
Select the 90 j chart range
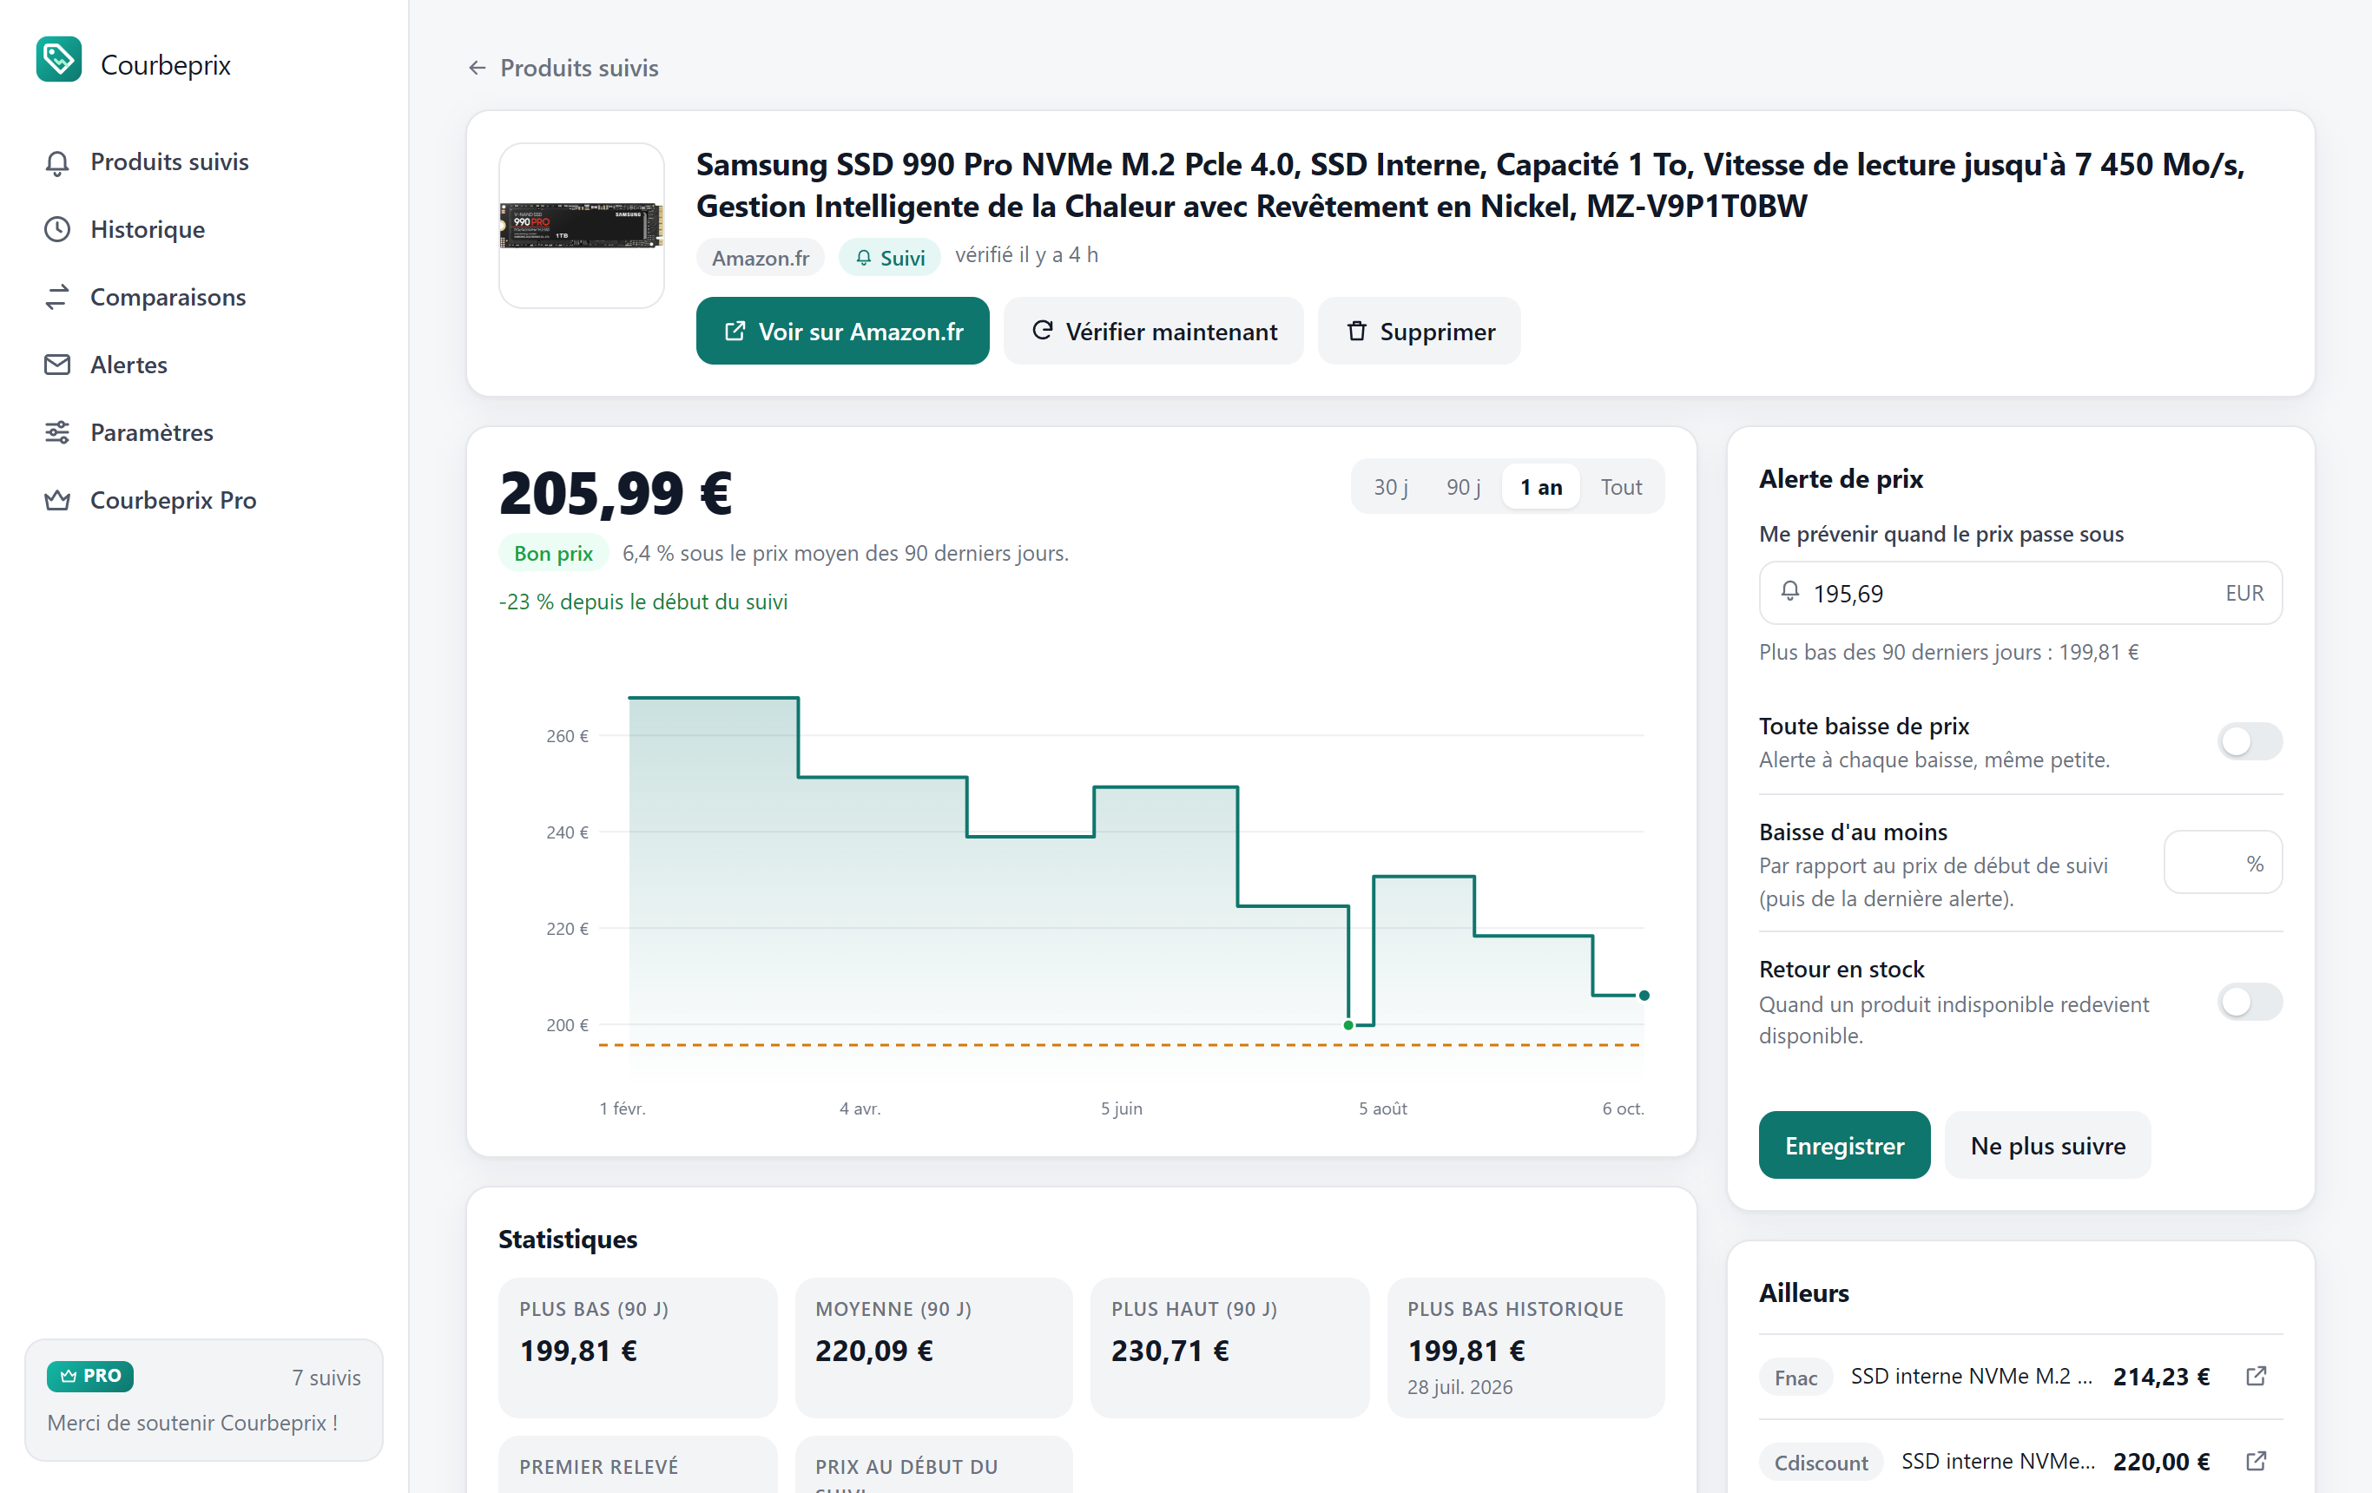click(1463, 486)
